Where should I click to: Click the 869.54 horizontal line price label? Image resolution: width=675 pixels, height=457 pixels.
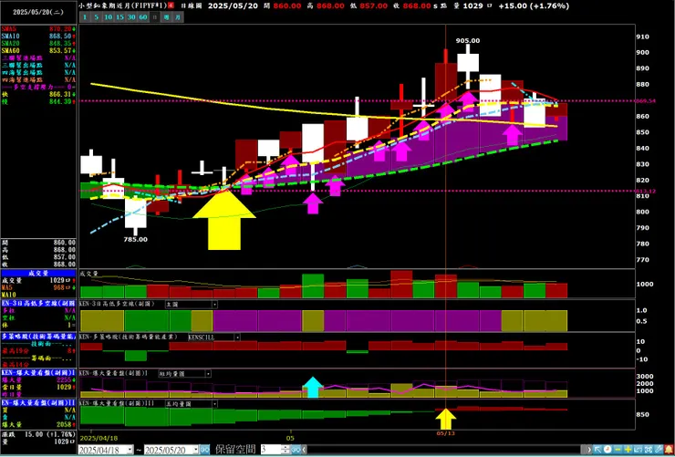pos(646,100)
